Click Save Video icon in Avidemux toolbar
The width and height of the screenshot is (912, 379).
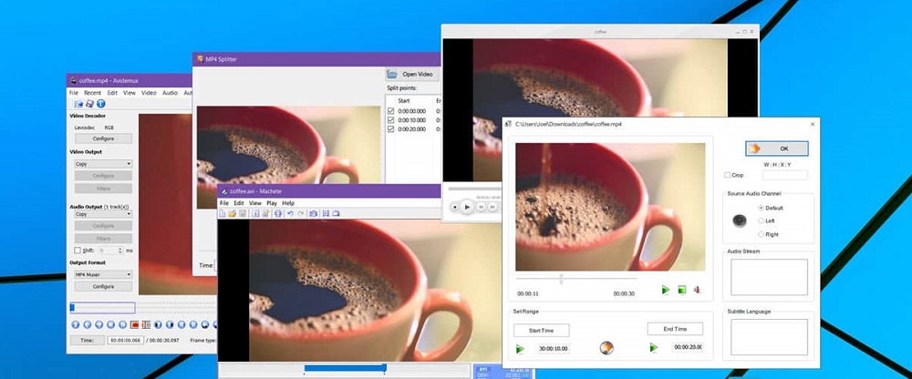pyautogui.click(x=89, y=104)
